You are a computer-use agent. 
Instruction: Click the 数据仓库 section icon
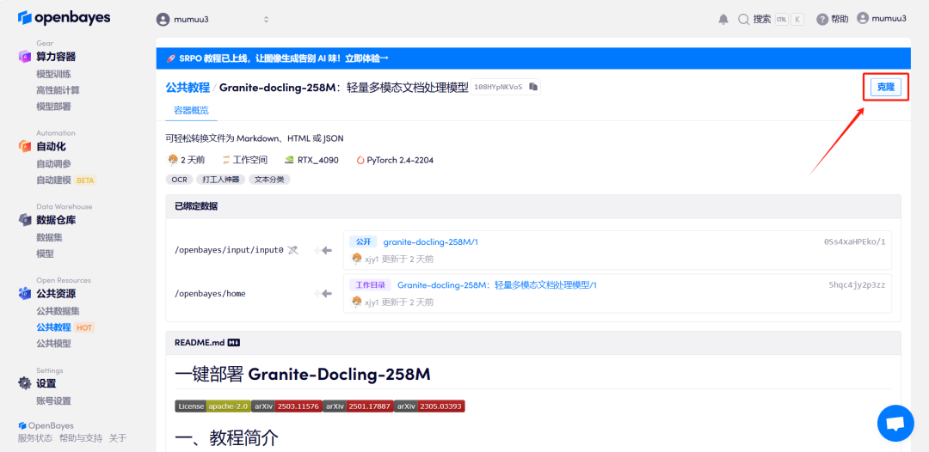point(25,220)
